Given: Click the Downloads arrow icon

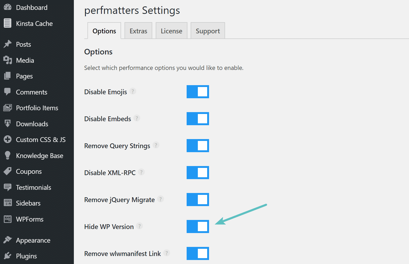Looking at the screenshot, I should (x=8, y=124).
